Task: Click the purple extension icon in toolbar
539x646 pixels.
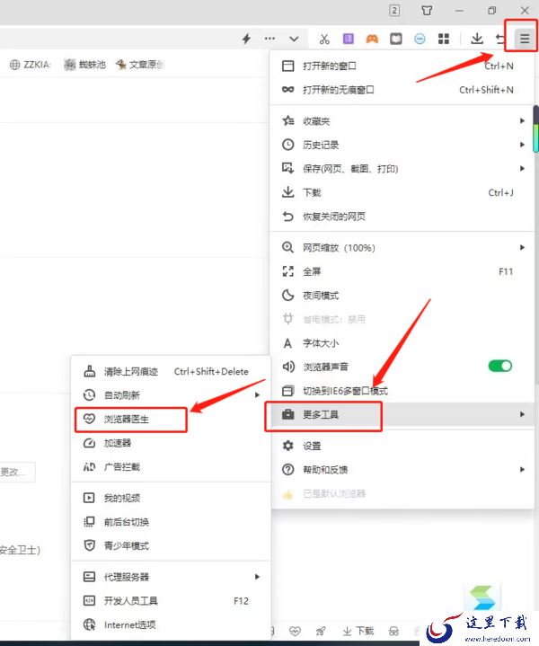Action: pos(349,39)
